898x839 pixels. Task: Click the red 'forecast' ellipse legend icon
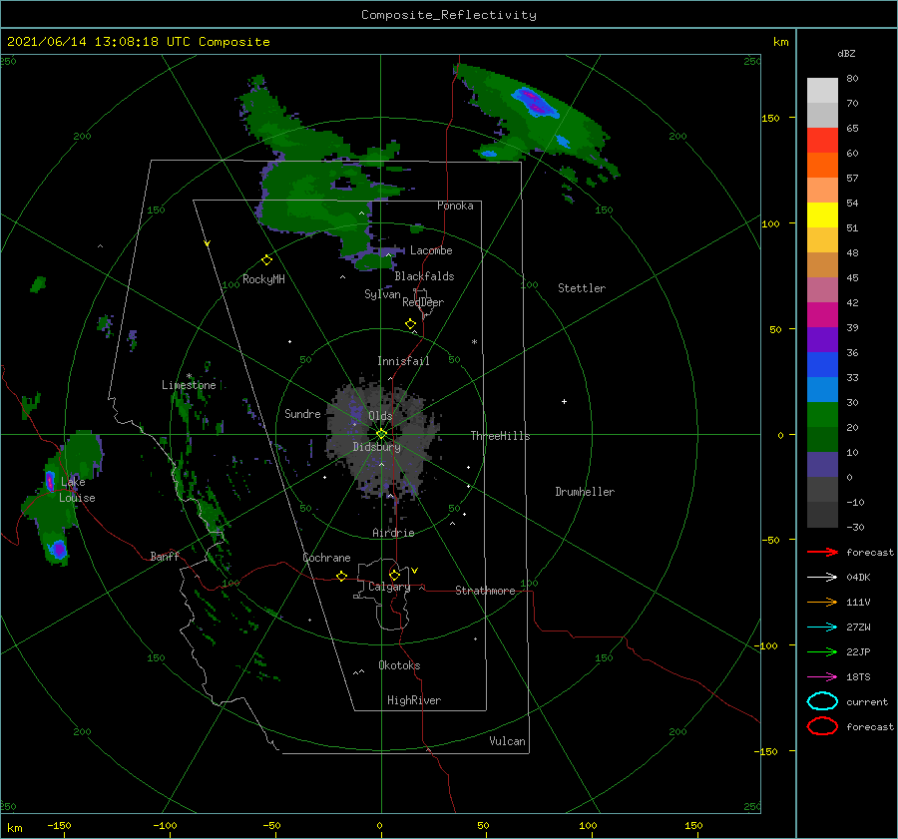[x=822, y=726]
